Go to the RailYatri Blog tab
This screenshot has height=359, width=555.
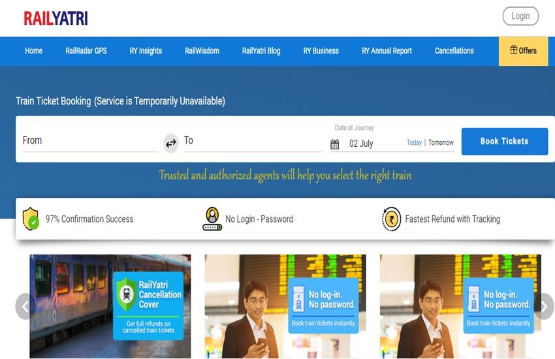tap(261, 50)
